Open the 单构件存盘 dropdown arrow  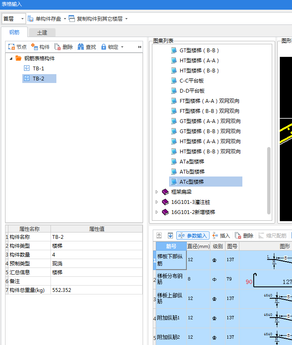[65, 19]
